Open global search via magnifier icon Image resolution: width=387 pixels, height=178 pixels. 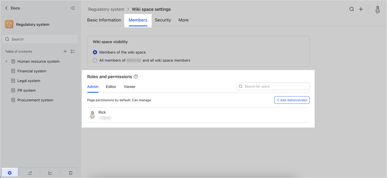(x=352, y=9)
